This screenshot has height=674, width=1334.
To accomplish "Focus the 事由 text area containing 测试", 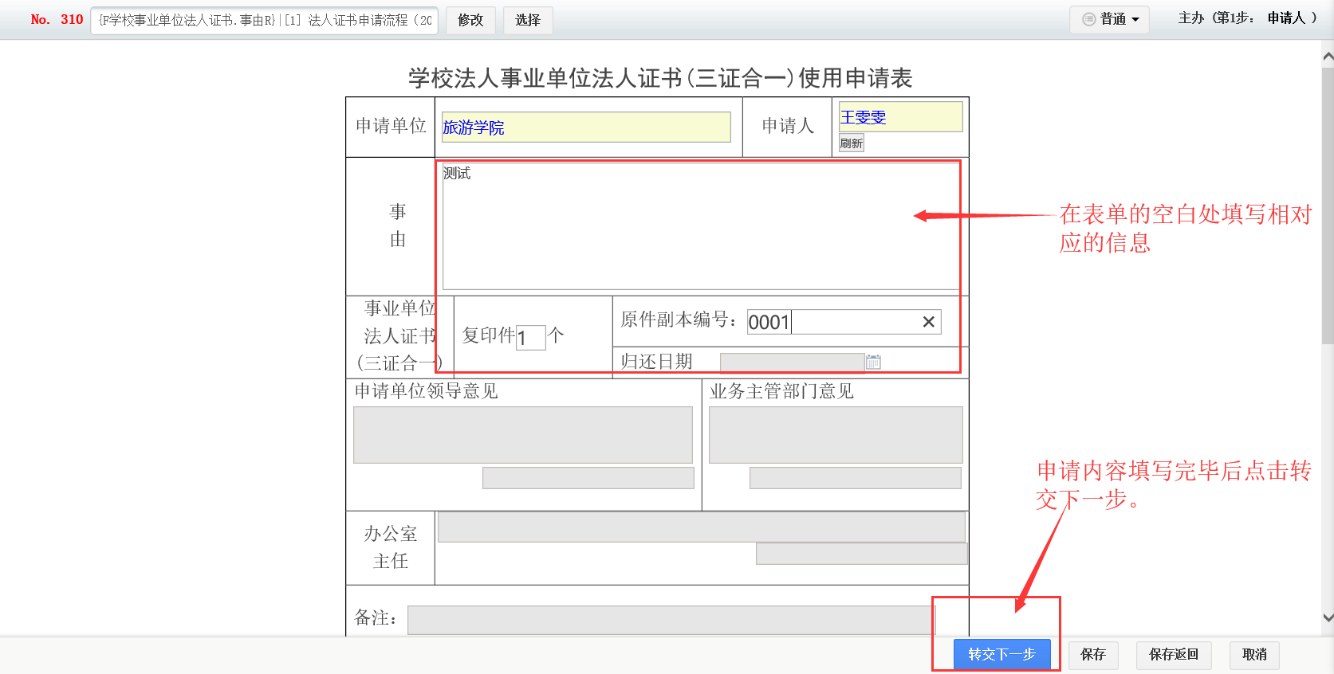I will tap(700, 227).
